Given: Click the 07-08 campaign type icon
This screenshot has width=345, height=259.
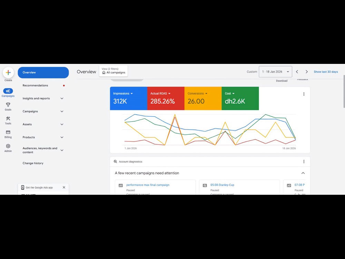Looking at the screenshot, I should (289, 185).
